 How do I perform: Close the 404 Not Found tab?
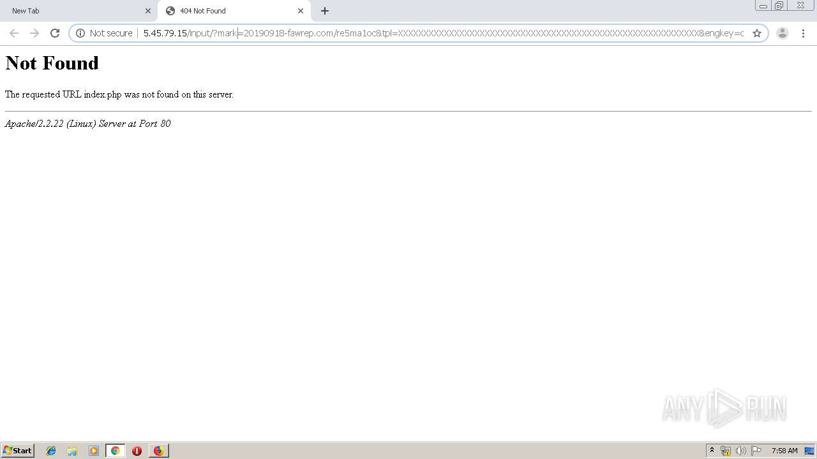(x=301, y=11)
